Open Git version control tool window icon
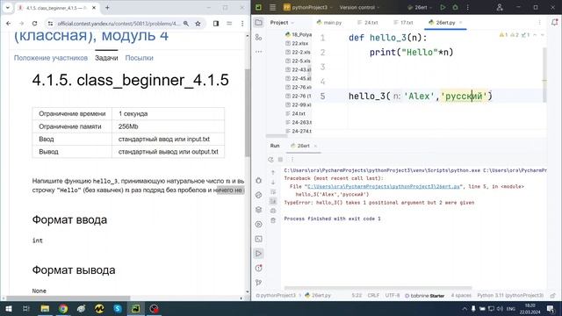 point(258,283)
